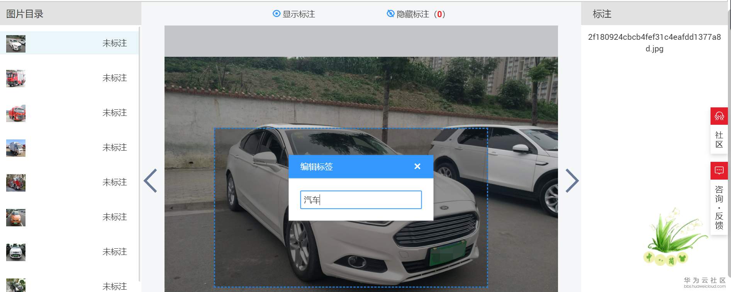Click 未标注 status beside the white sedan thumbnail
731x292 pixels.
(x=115, y=43)
